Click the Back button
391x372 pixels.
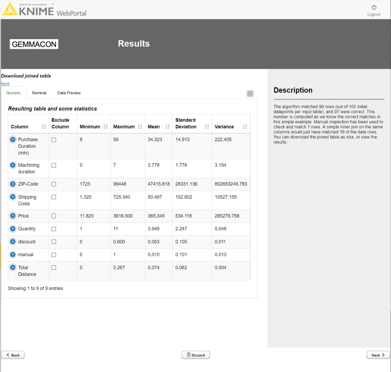point(13,355)
